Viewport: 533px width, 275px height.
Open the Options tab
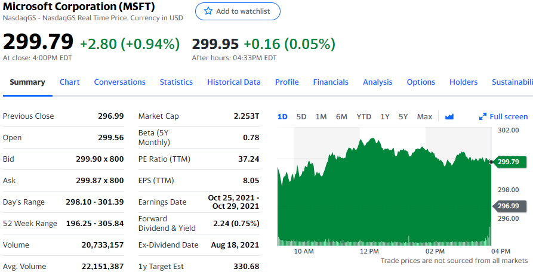[421, 82]
